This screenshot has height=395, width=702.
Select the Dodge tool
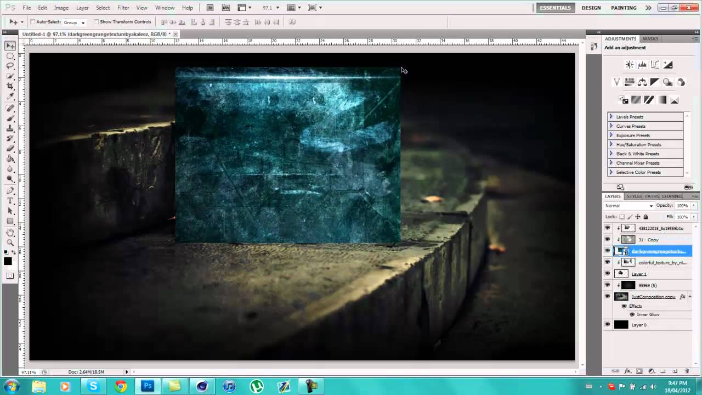(x=10, y=178)
